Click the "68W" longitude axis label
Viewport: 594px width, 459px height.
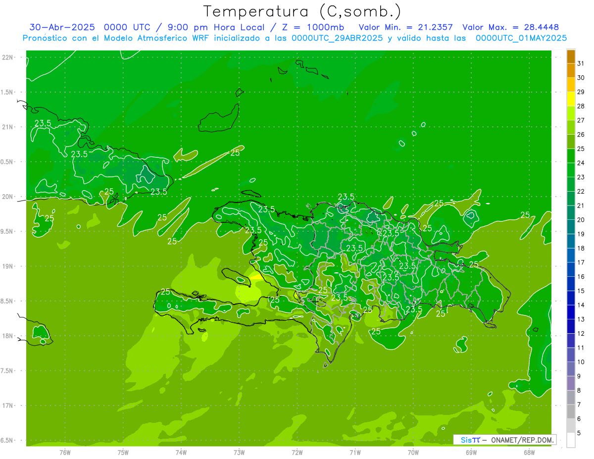point(529,453)
